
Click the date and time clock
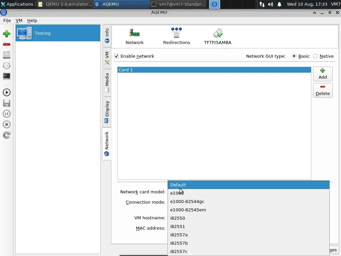307,4
